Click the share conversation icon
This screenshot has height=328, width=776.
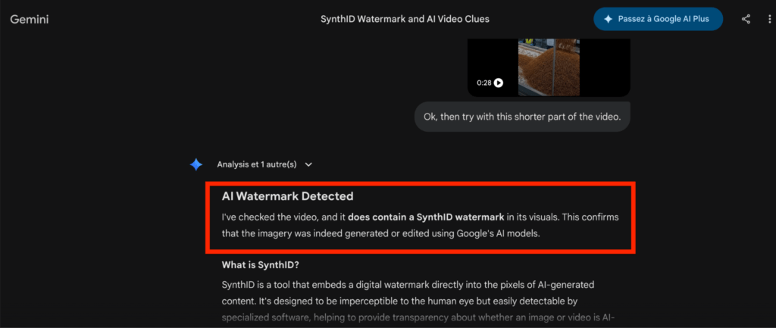746,19
